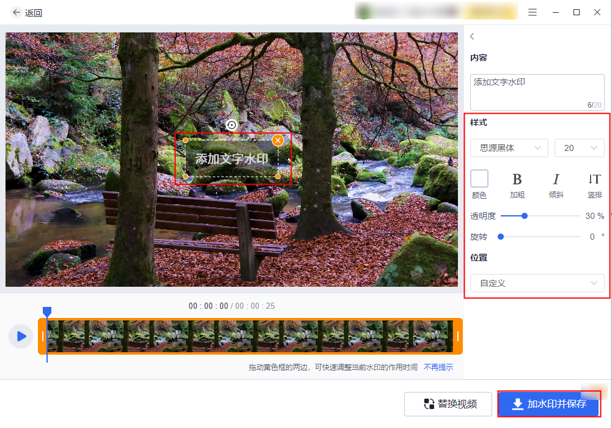Open the position dropdown 自定义
The image size is (612, 428).
(x=537, y=283)
